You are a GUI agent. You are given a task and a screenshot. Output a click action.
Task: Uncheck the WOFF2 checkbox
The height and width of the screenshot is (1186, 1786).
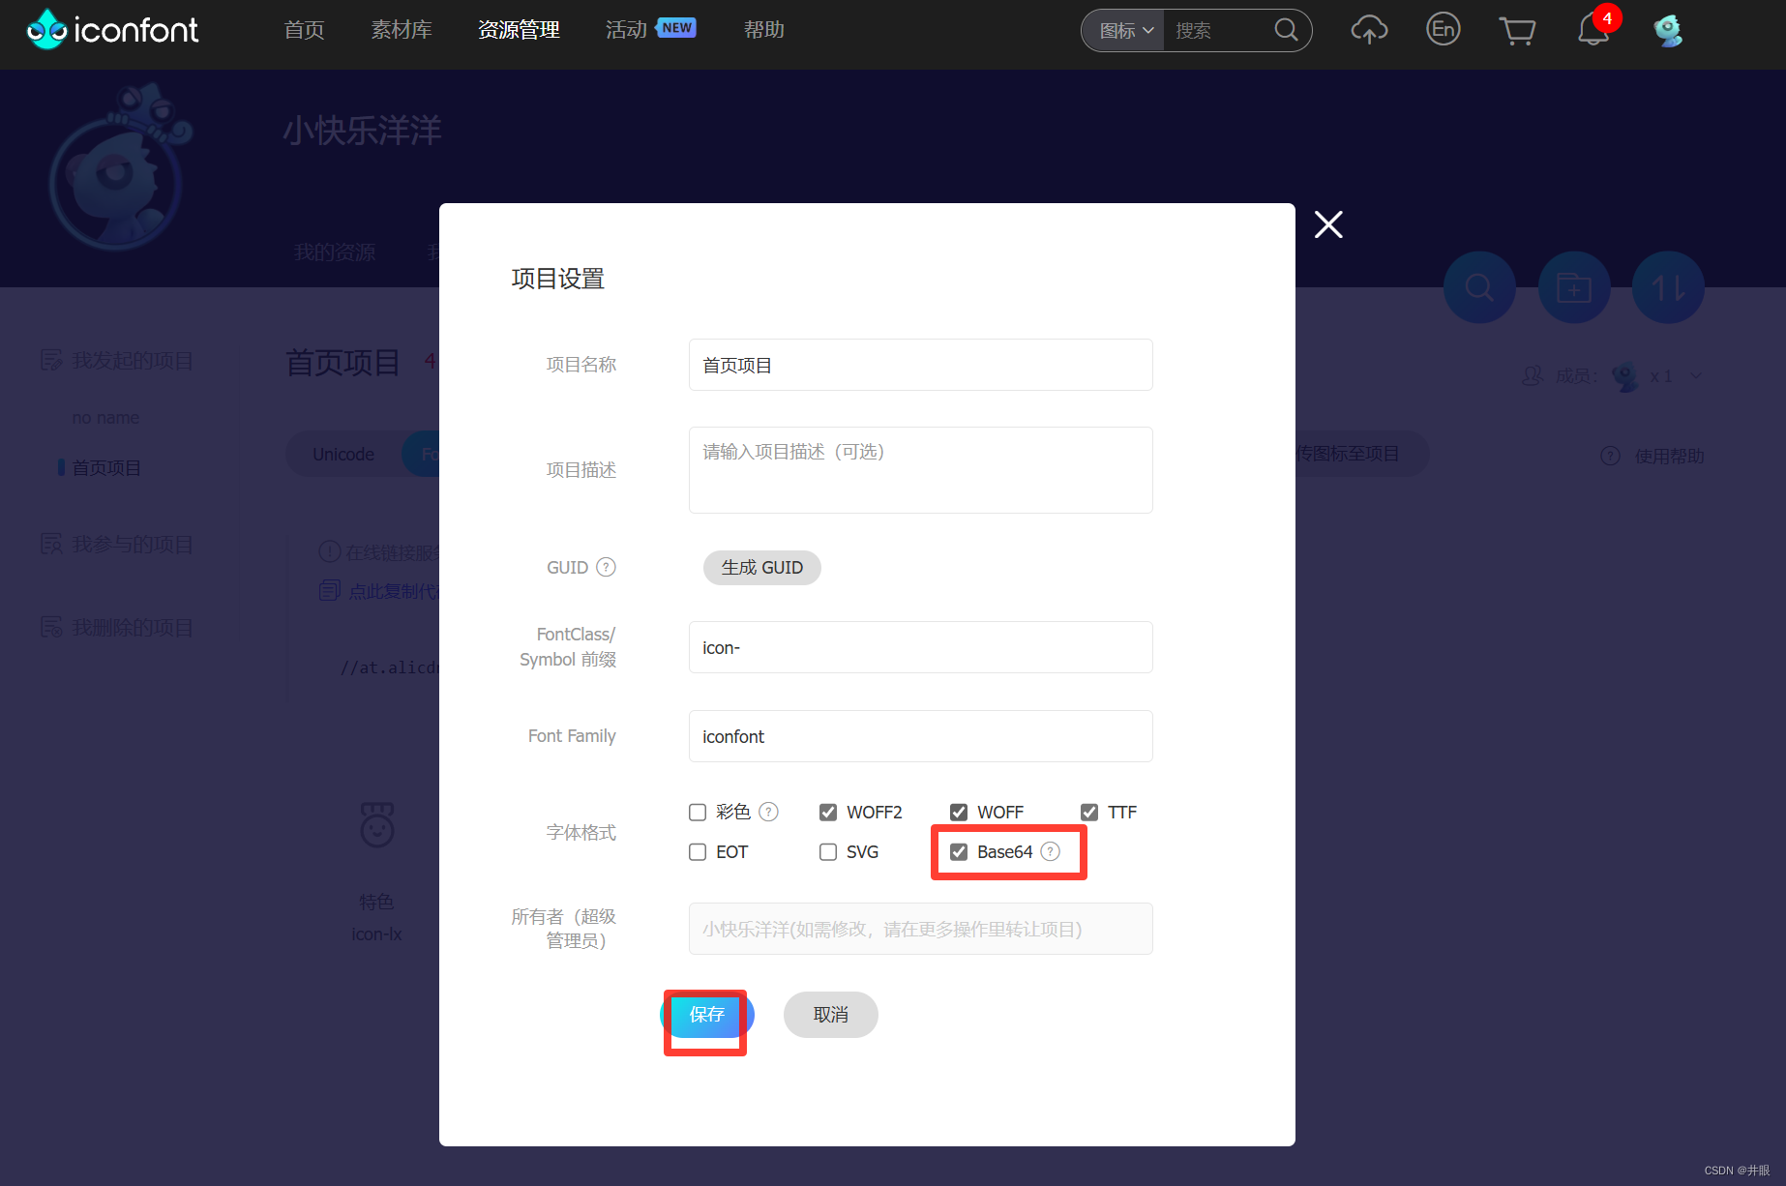click(x=828, y=812)
